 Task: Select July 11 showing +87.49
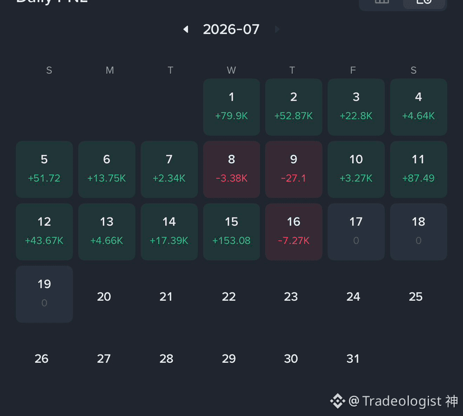tap(418, 169)
